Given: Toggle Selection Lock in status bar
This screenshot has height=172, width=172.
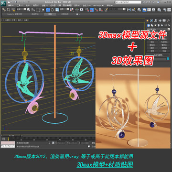Looking at the screenshot, I should 49,143.
